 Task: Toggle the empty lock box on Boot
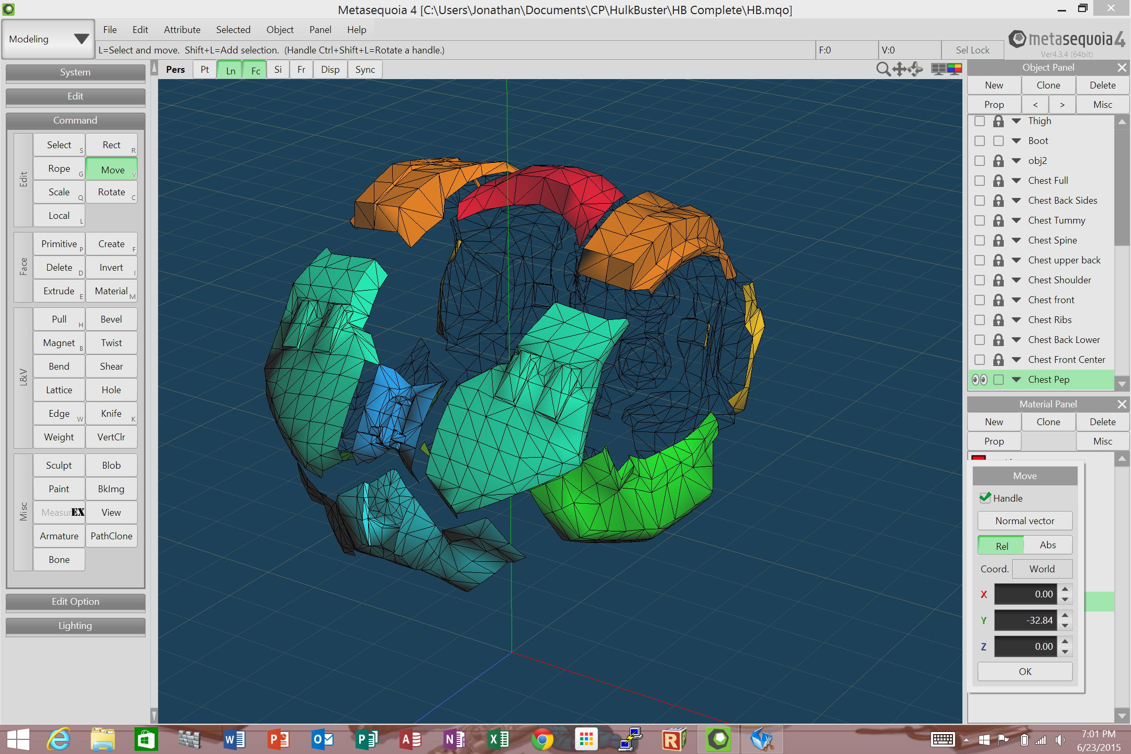pos(999,141)
